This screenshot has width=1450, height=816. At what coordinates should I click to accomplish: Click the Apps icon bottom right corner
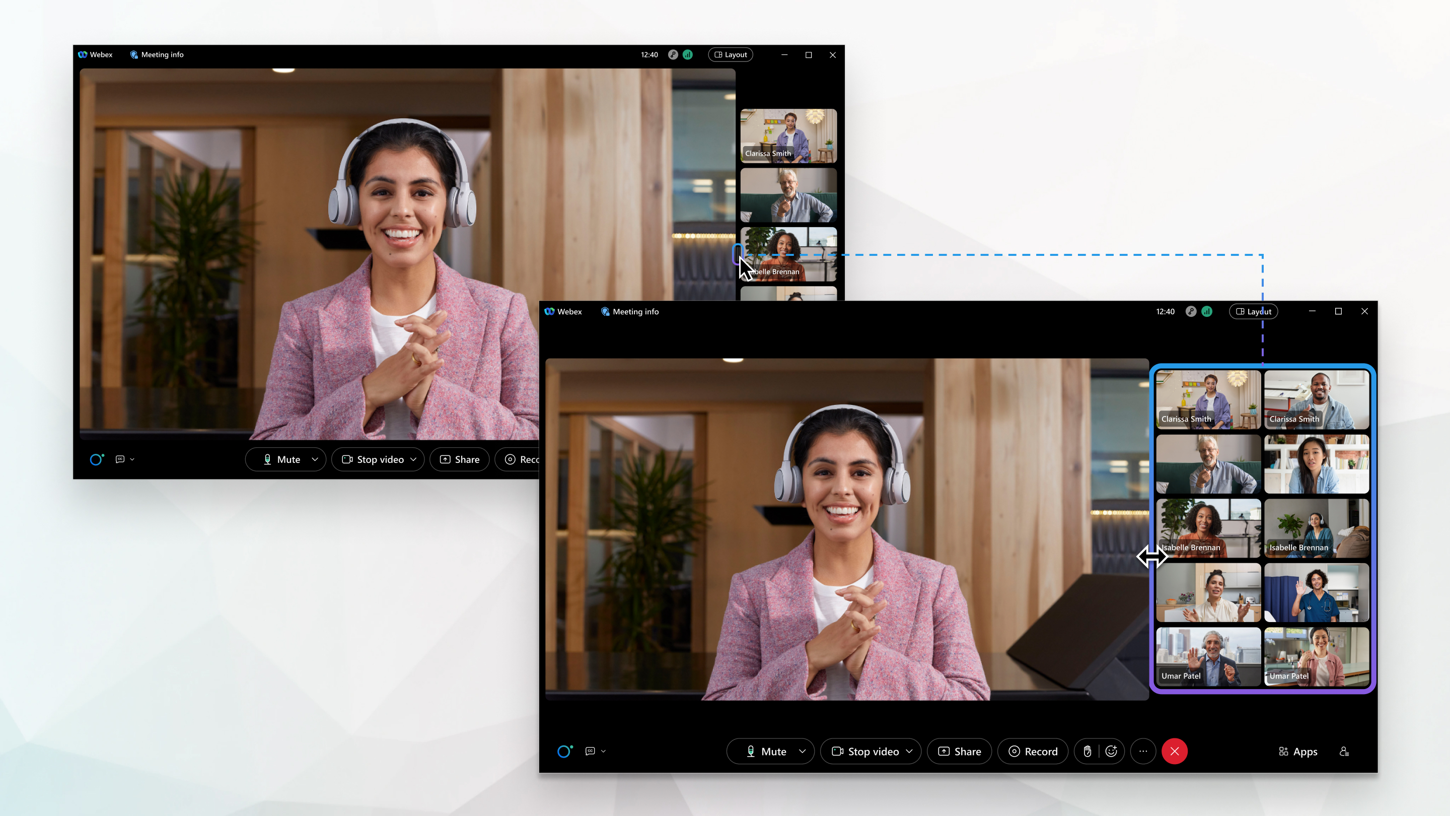click(x=1297, y=751)
